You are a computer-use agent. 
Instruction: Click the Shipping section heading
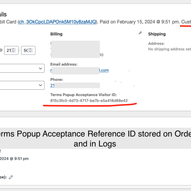pyautogui.click(x=157, y=34)
